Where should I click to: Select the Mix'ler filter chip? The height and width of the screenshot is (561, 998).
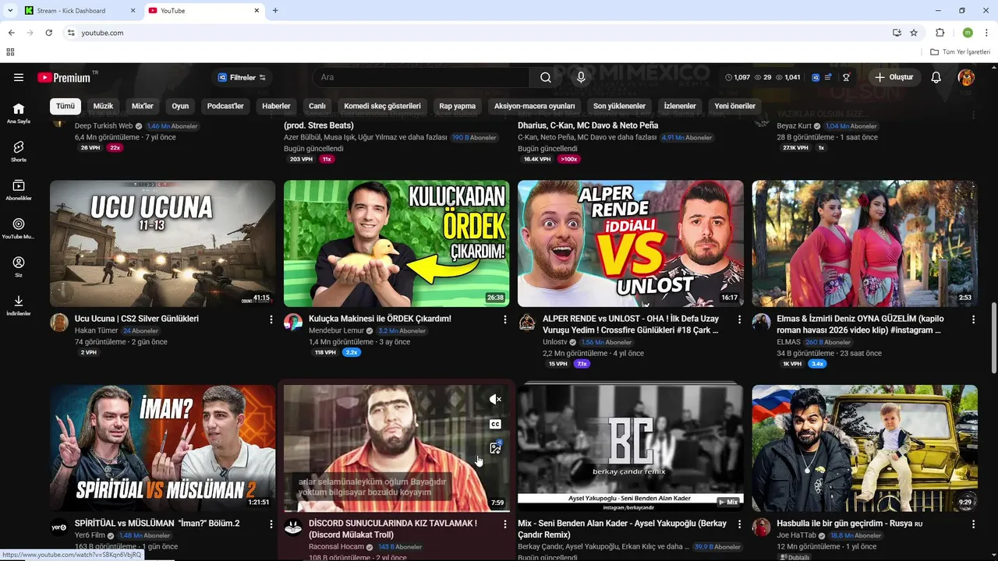point(143,106)
